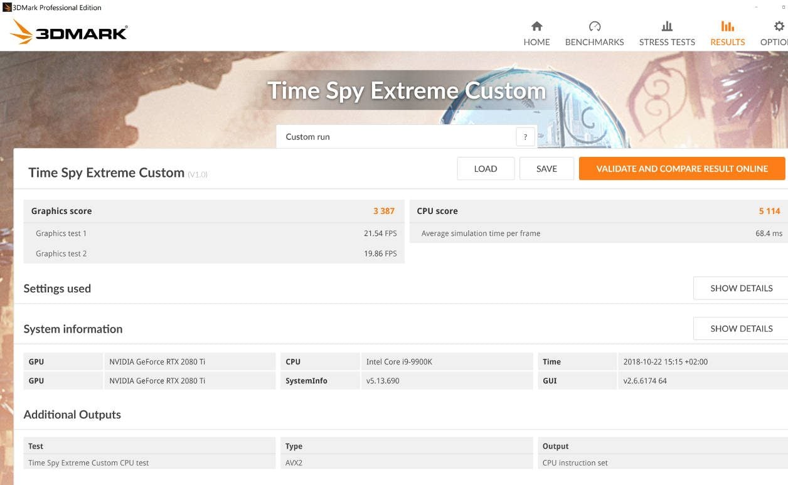
Task: Click the AVX2 type cell
Action: click(x=407, y=463)
